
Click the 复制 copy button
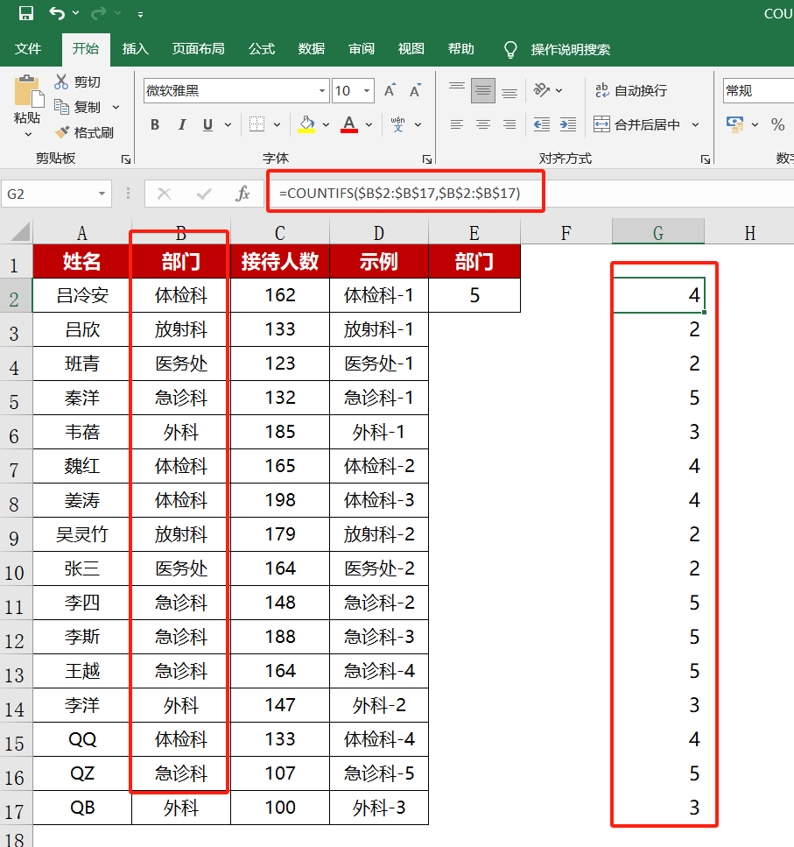point(78,107)
